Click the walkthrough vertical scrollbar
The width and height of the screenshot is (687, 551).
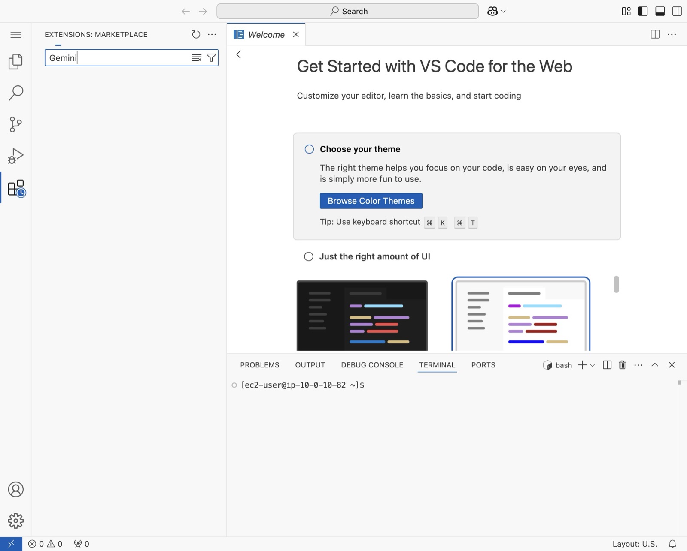coord(616,284)
